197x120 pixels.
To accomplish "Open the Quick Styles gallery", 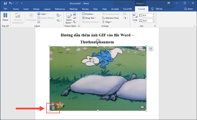I will pos(69,19).
